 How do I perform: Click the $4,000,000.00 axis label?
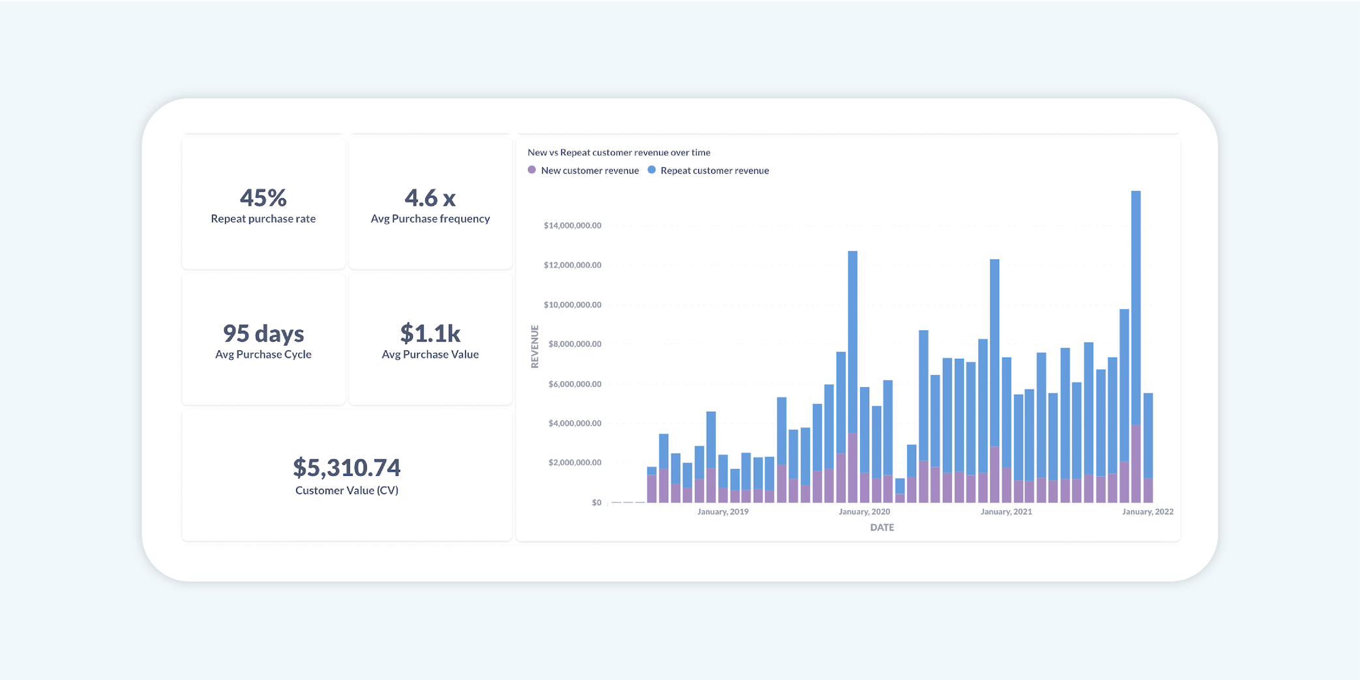[575, 423]
